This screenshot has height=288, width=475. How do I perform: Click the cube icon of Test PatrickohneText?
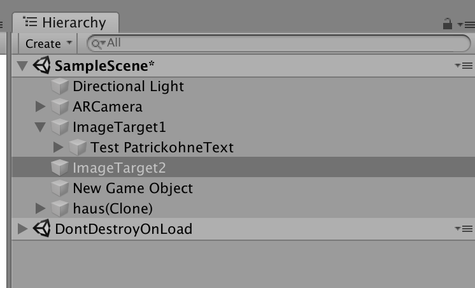tap(78, 148)
